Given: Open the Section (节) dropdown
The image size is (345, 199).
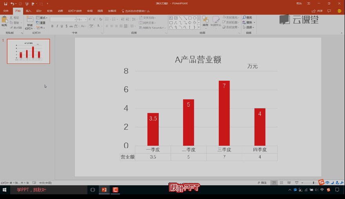Looking at the screenshot, I should pyautogui.click(x=41, y=28).
